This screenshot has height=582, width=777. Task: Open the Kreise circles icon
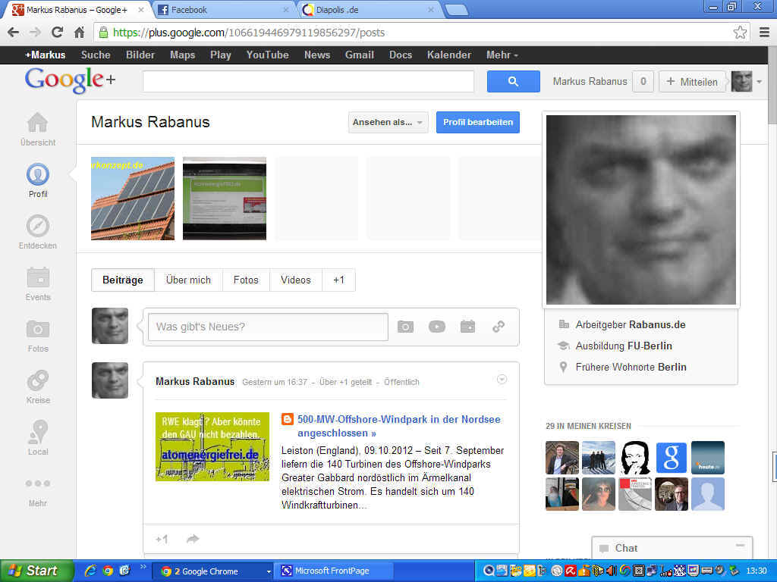tap(38, 380)
